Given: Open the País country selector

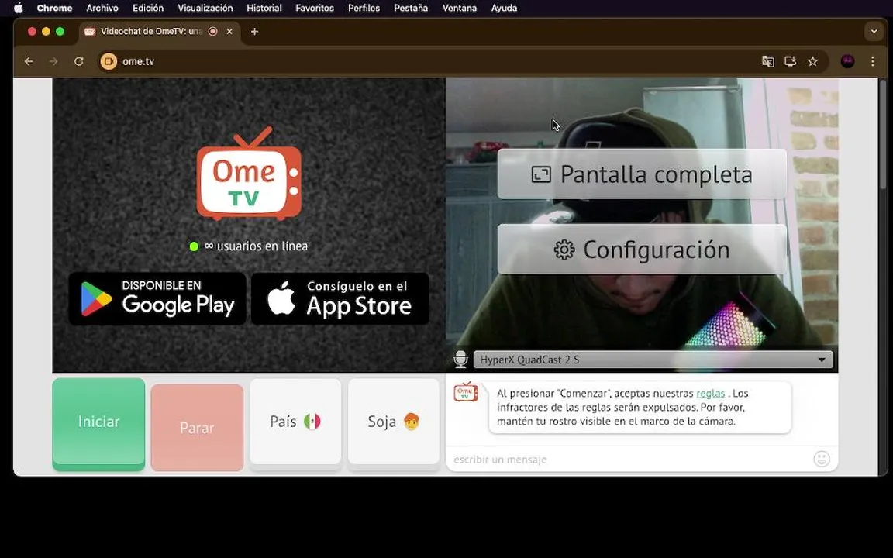Looking at the screenshot, I should pos(295,422).
